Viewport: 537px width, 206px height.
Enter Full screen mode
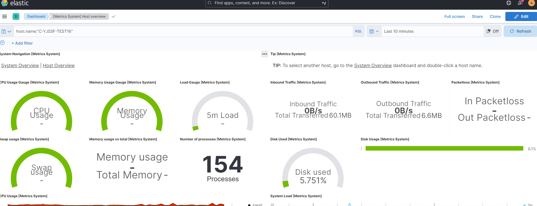[x=455, y=16]
